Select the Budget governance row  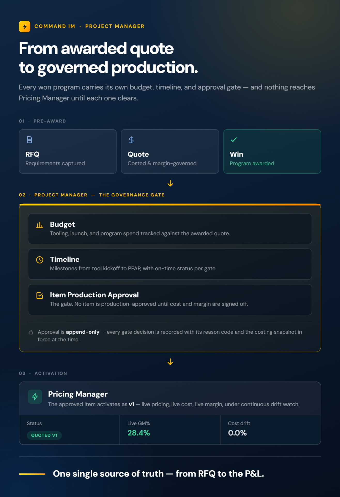click(170, 229)
